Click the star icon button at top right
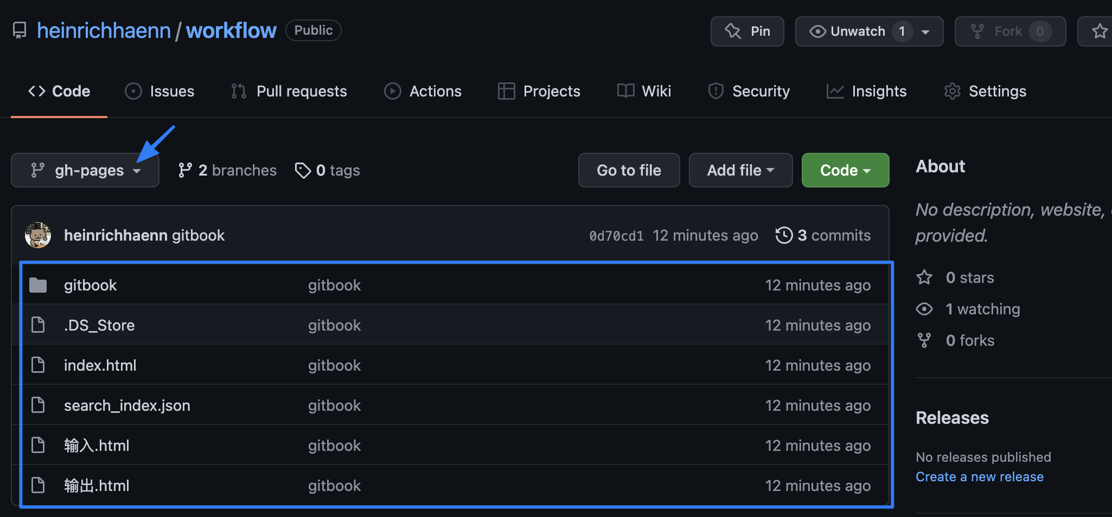The height and width of the screenshot is (517, 1112). (1100, 31)
